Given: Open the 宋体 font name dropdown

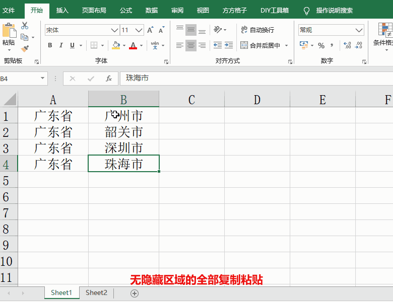Looking at the screenshot, I should [114, 30].
